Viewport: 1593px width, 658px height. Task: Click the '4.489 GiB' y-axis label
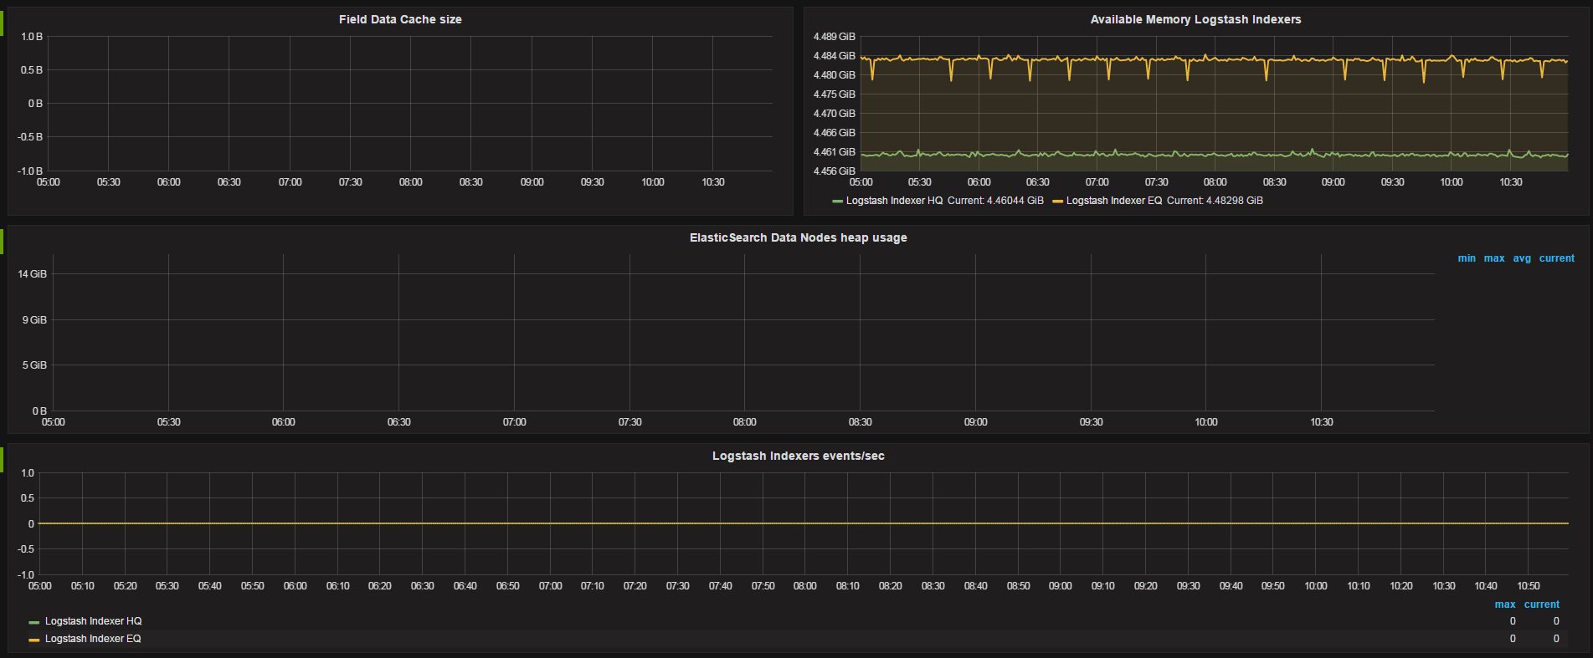click(835, 37)
